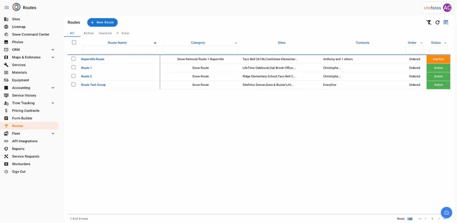Viewport: 457px width, 223px height.
Task: Go to previous page arrow
Action: [426, 218]
